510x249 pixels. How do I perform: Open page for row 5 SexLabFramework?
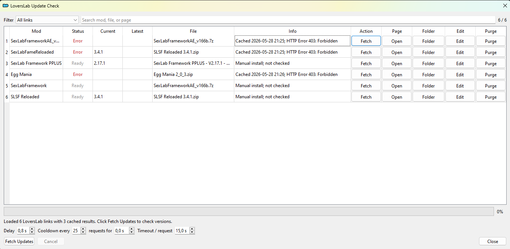pos(397,86)
